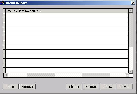Select the first empty row in grid

point(67,16)
